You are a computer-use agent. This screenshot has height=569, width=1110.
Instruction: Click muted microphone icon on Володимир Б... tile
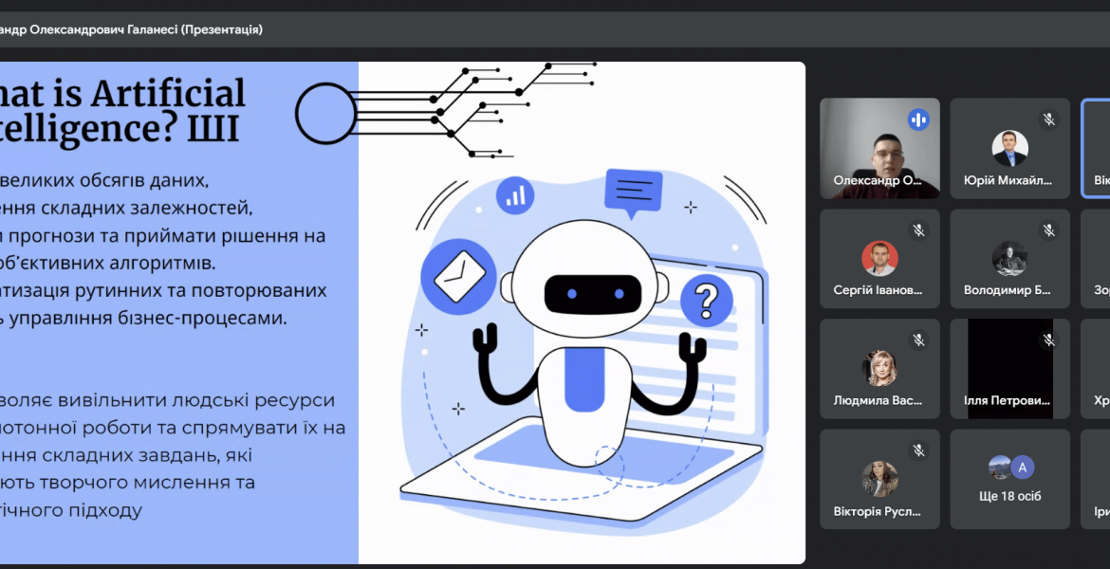click(x=1049, y=230)
